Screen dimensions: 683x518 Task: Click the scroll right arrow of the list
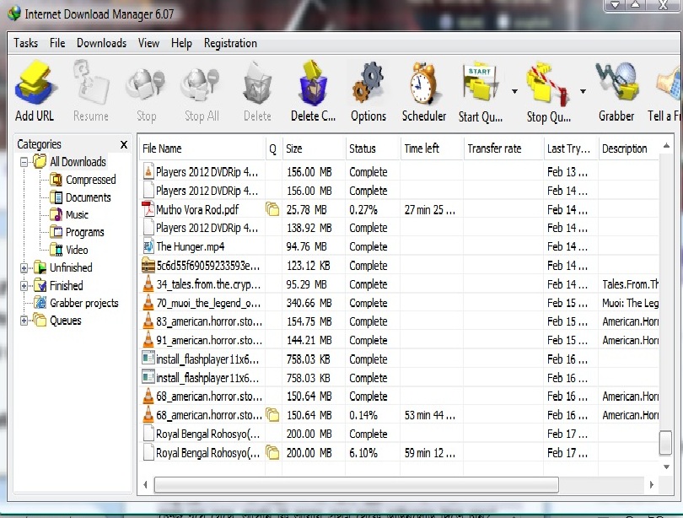click(x=652, y=484)
